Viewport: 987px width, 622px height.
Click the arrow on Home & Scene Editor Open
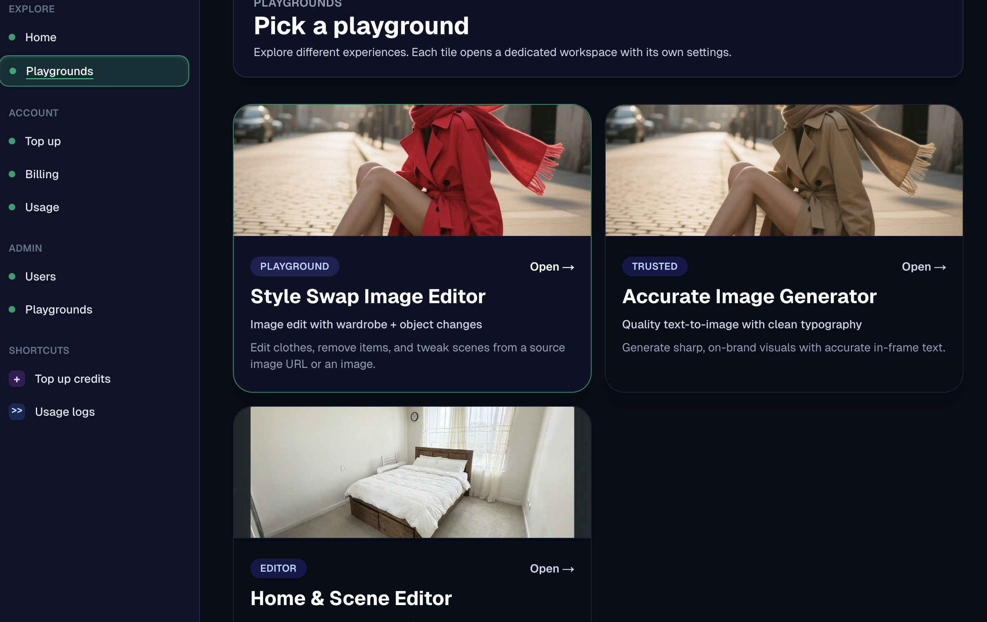569,569
